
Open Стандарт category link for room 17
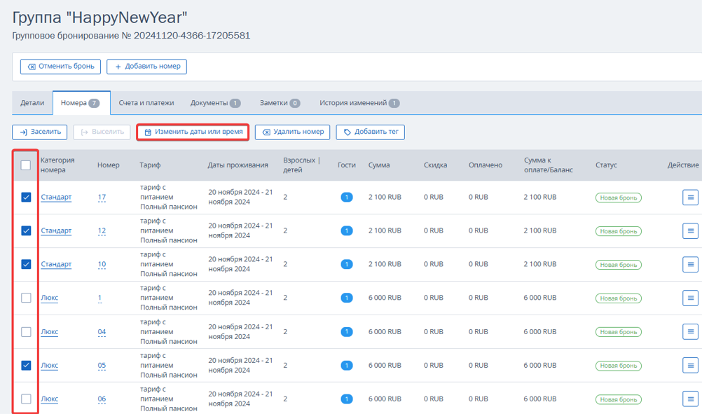[x=56, y=197]
